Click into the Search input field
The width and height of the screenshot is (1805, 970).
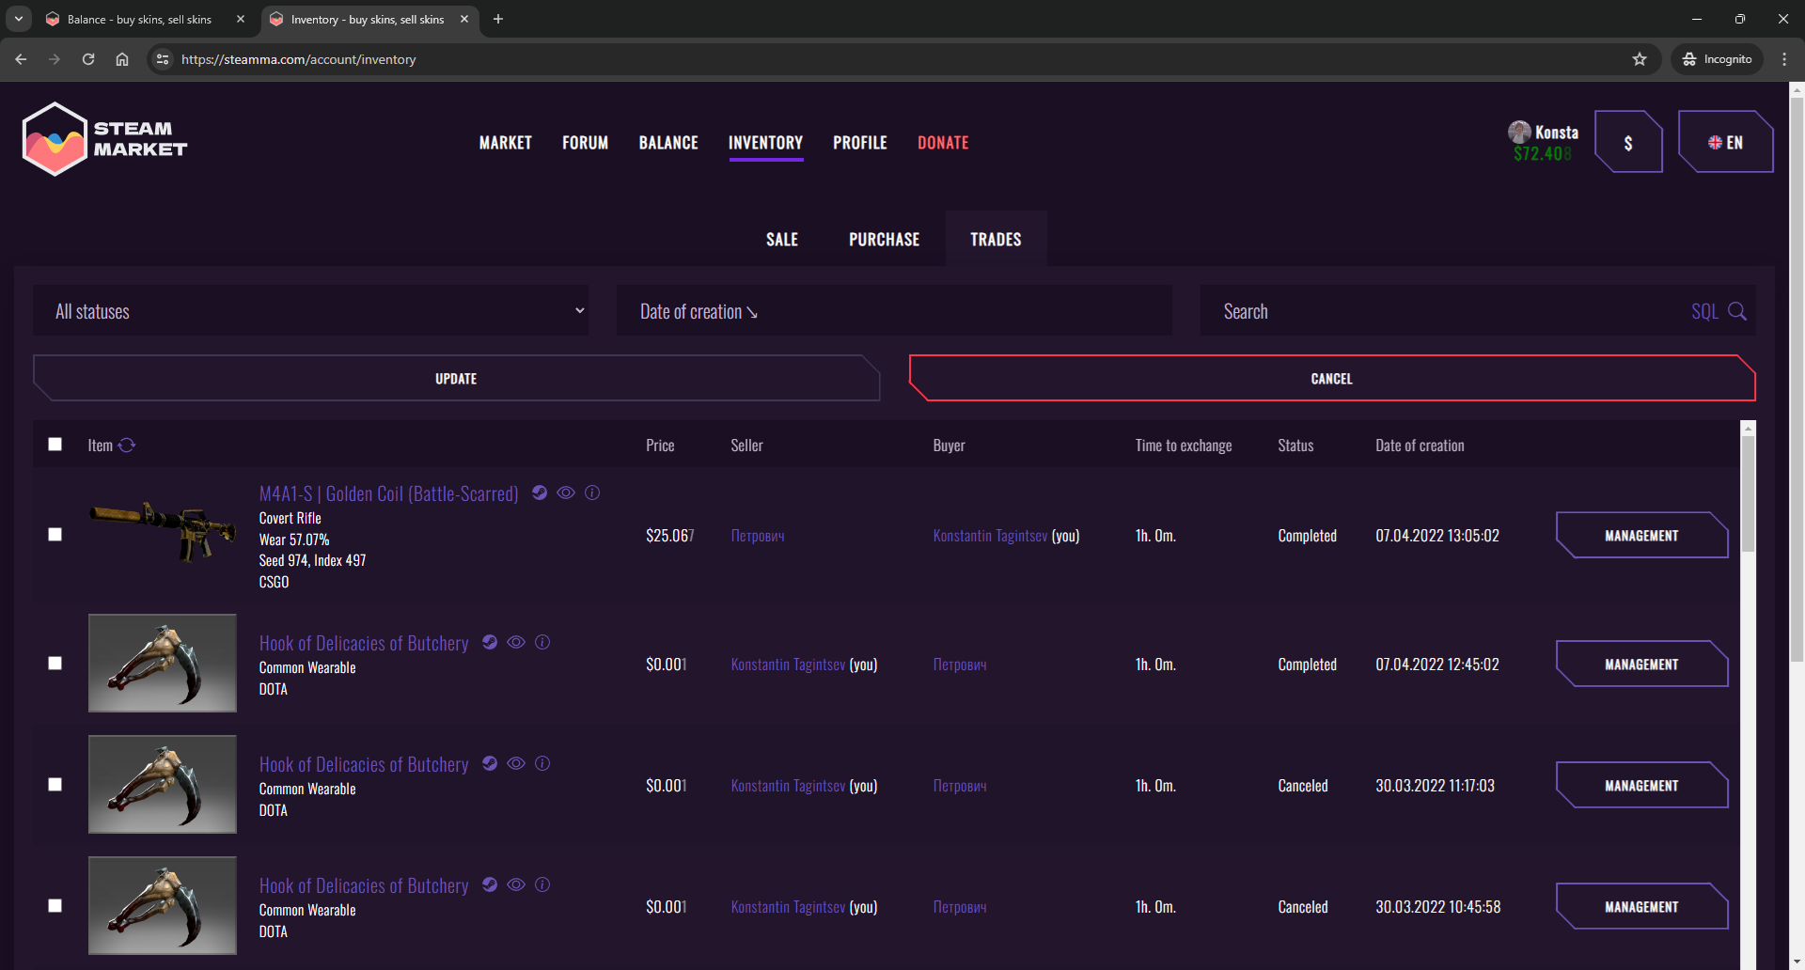click(x=1448, y=311)
